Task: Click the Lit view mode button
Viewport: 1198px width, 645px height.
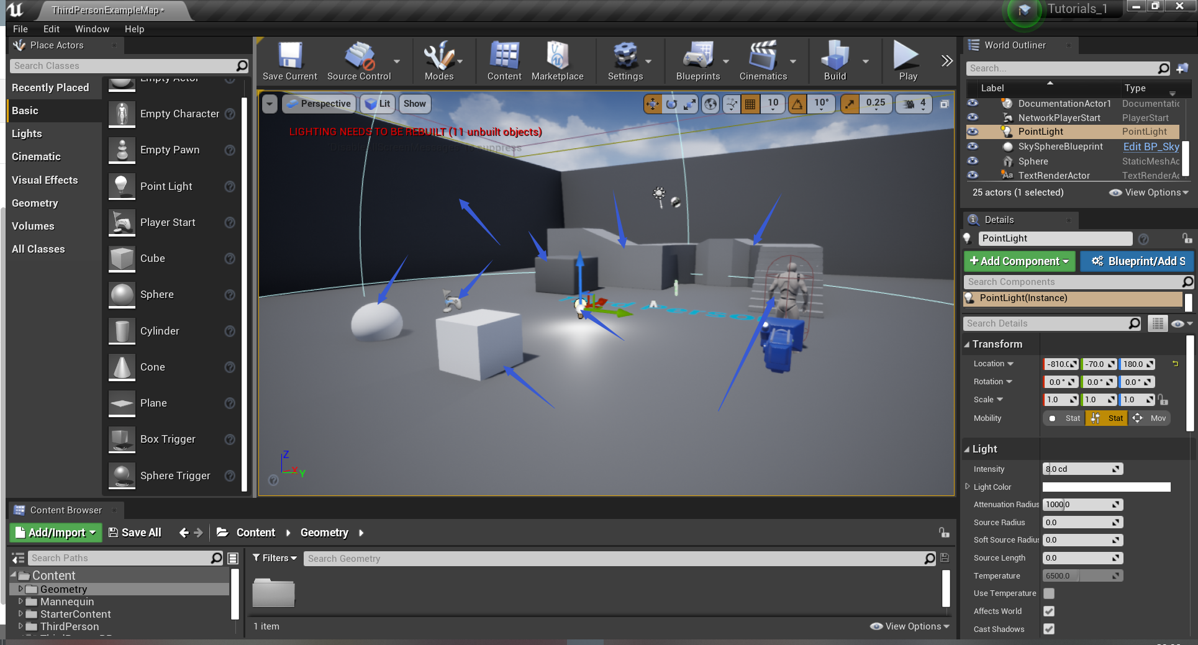Action: [x=378, y=104]
